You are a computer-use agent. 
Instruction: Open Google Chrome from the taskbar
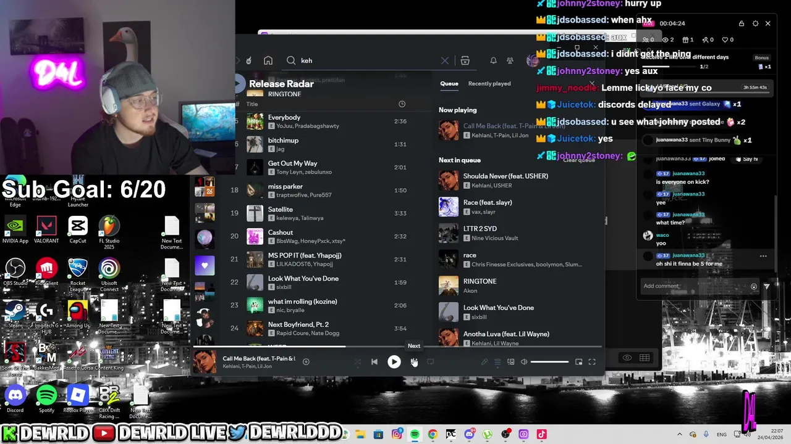coord(433,434)
